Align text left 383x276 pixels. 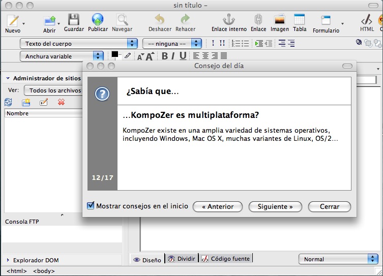[x=196, y=56]
